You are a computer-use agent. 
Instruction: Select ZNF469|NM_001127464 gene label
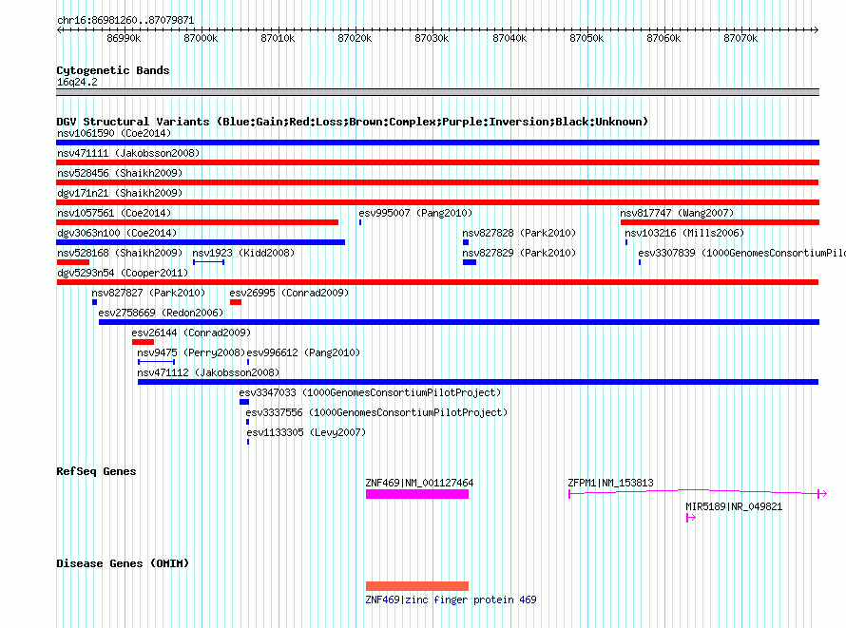[x=419, y=483]
